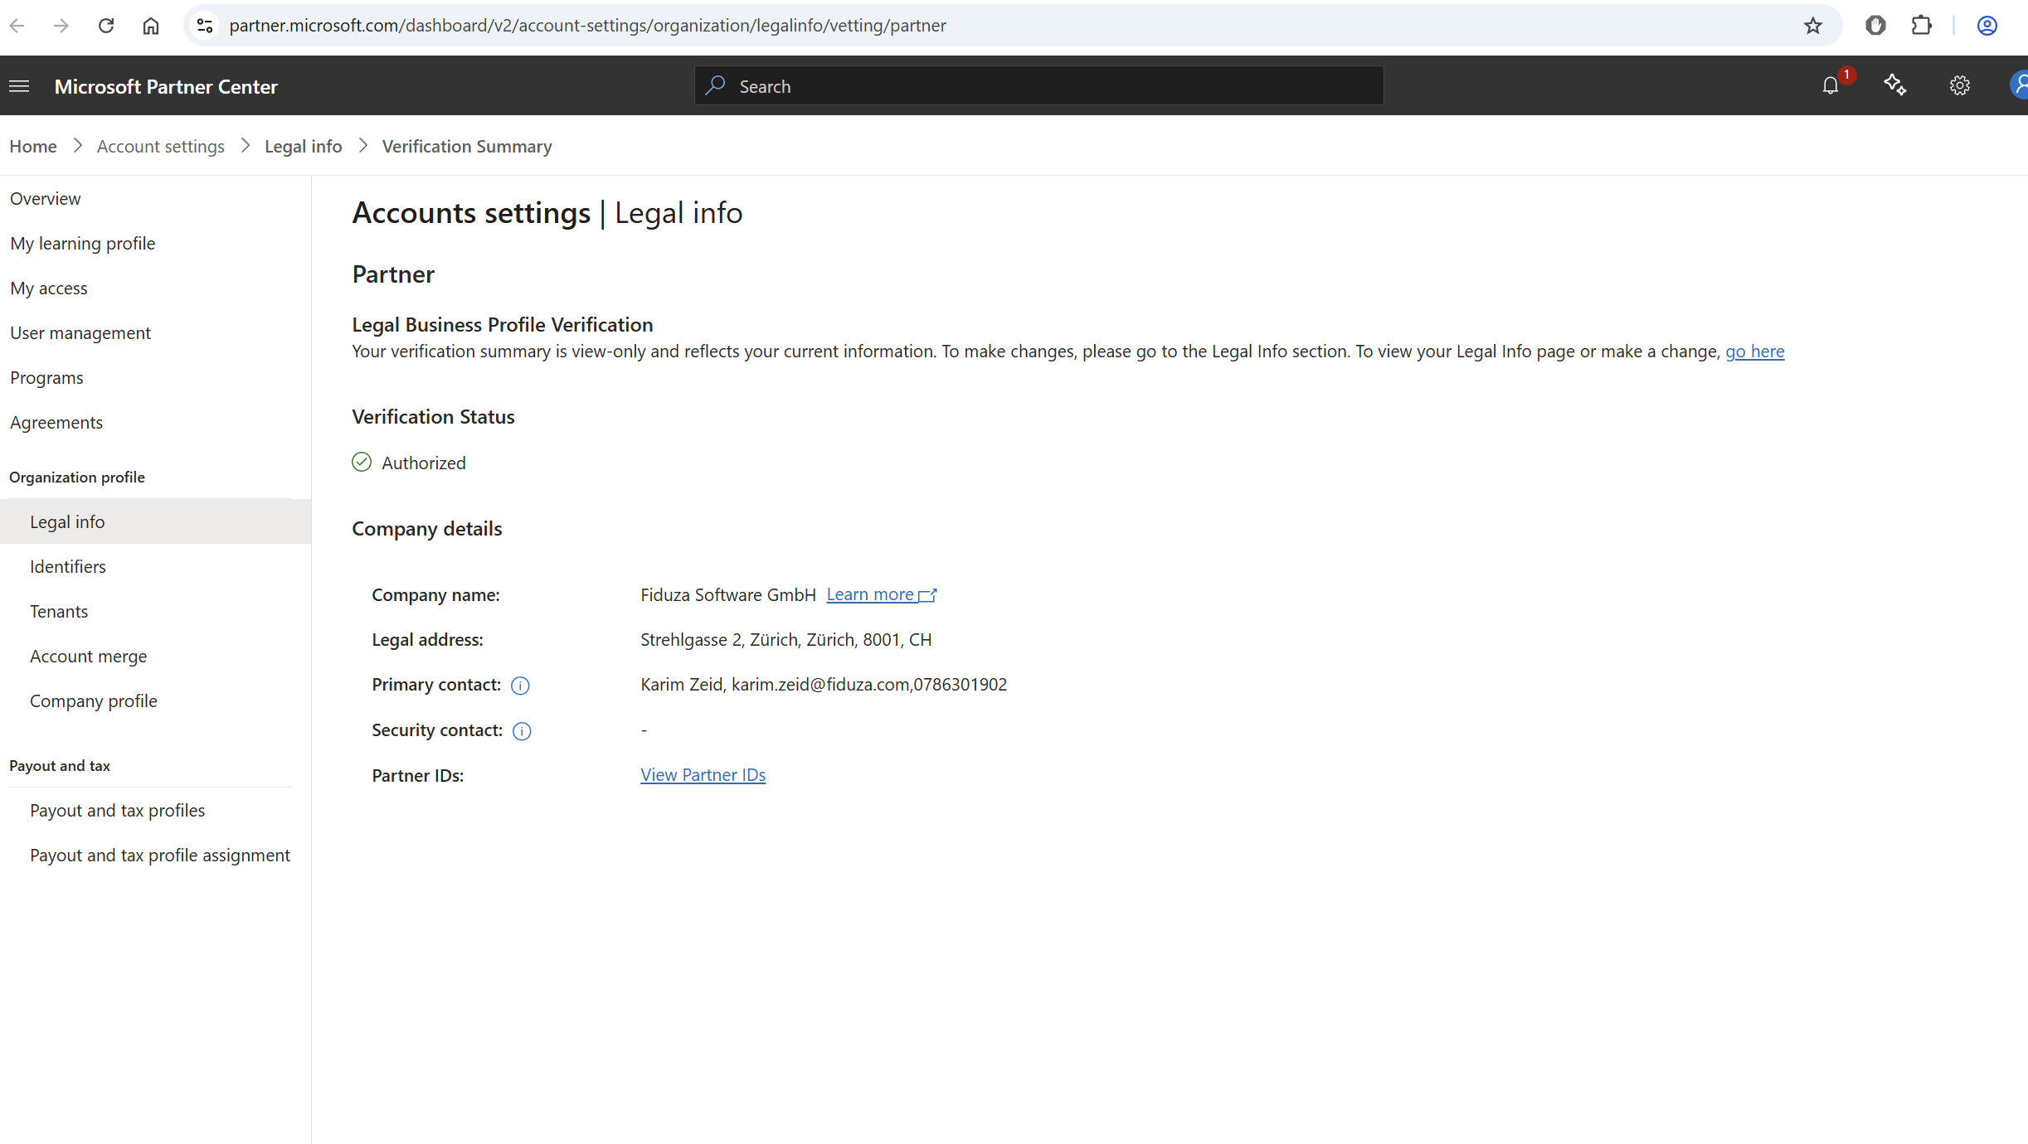This screenshot has width=2028, height=1144.
Task: Click the Search field in header
Action: (x=1038, y=86)
